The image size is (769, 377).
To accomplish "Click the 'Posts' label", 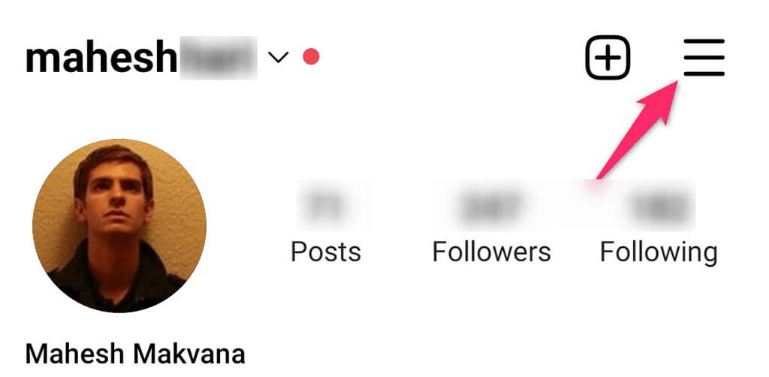I will point(326,252).
